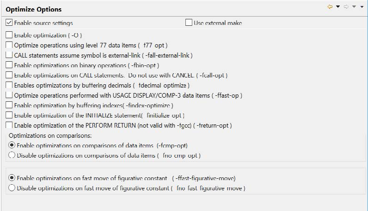Image resolution: width=368 pixels, height=211 pixels.
Task: Enable optimizations on binary operations (-fbin-opt)
Action: (x=9, y=65)
